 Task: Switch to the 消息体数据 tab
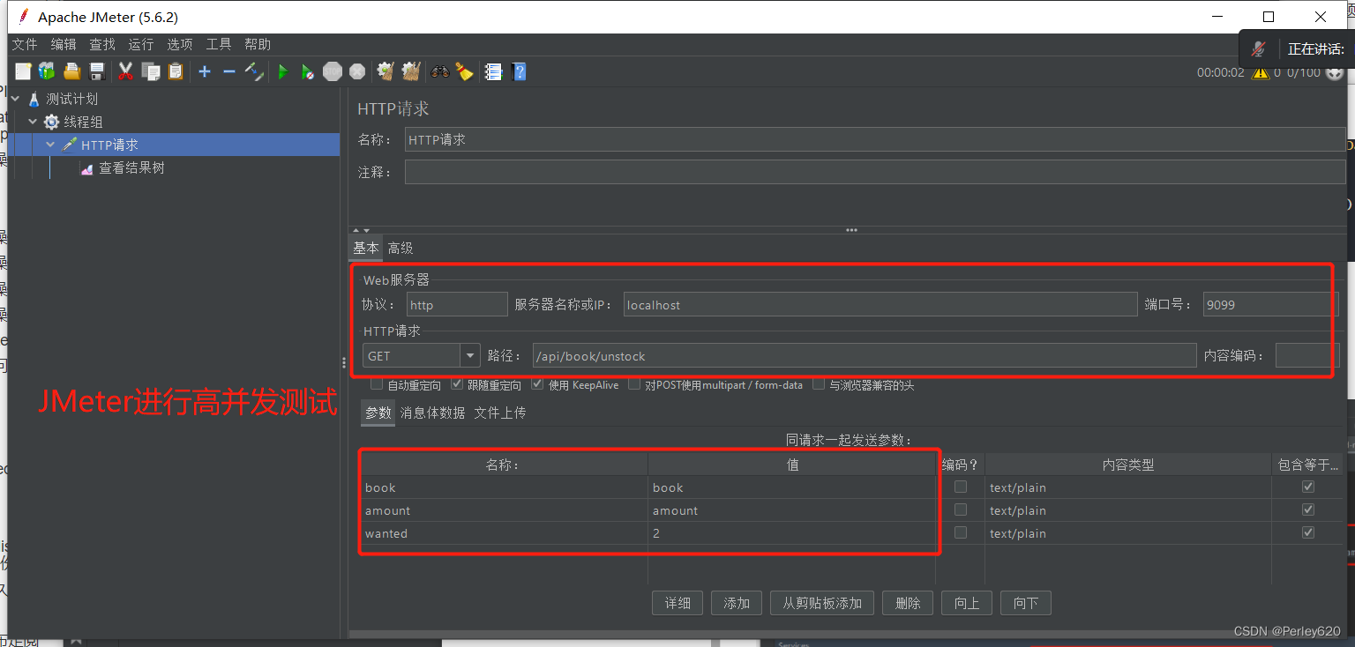[x=432, y=413]
